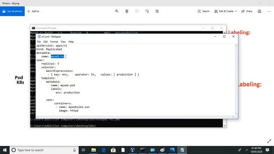Open the Action Center notification icon
This screenshot has height=154, width=274.
(267, 150)
